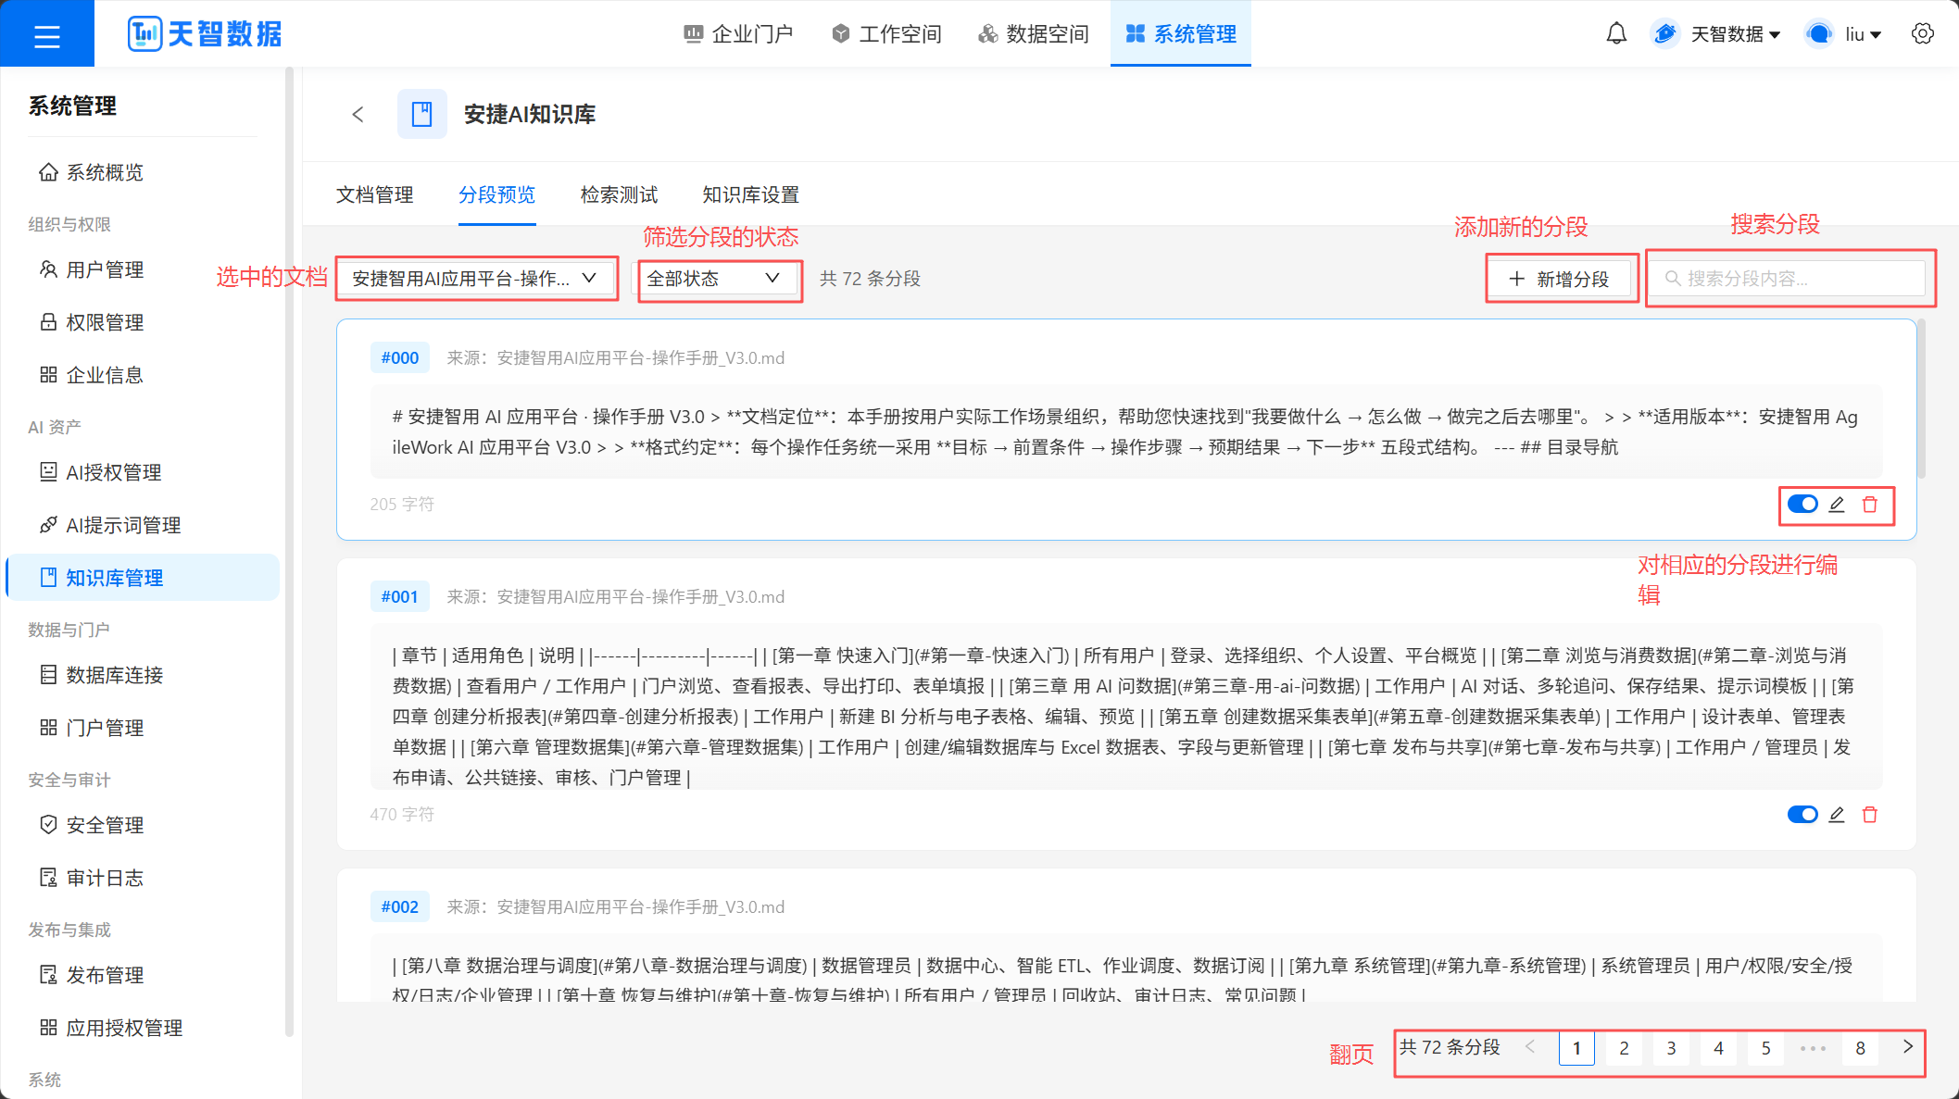Open the document selector dropdown
Viewport: 1959px width, 1099px height.
click(x=475, y=279)
